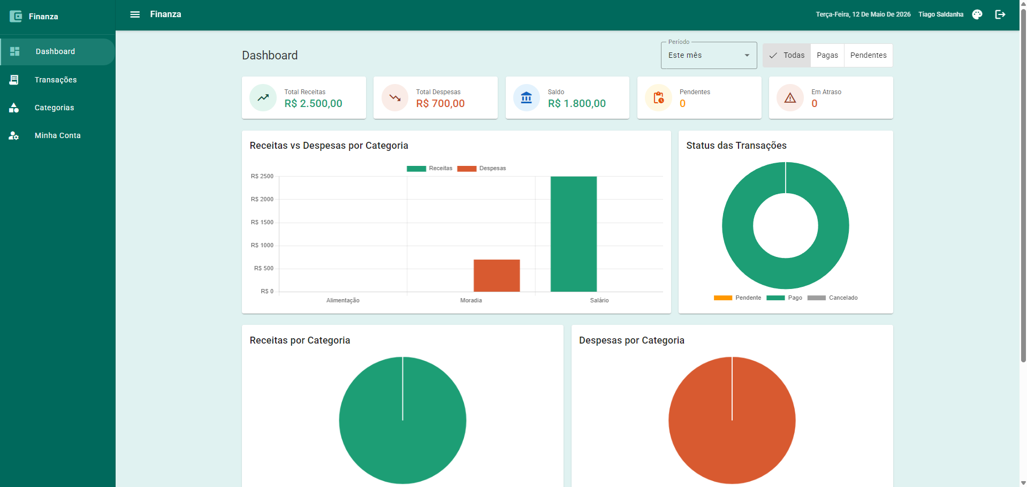Click the Em Atraso card count

815,104
